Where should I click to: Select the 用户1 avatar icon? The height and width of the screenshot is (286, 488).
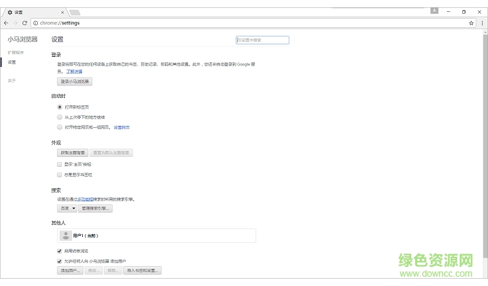click(66, 236)
